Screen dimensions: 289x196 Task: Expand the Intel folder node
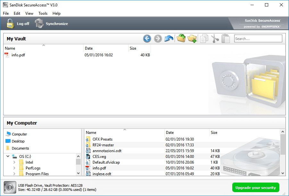14,162
